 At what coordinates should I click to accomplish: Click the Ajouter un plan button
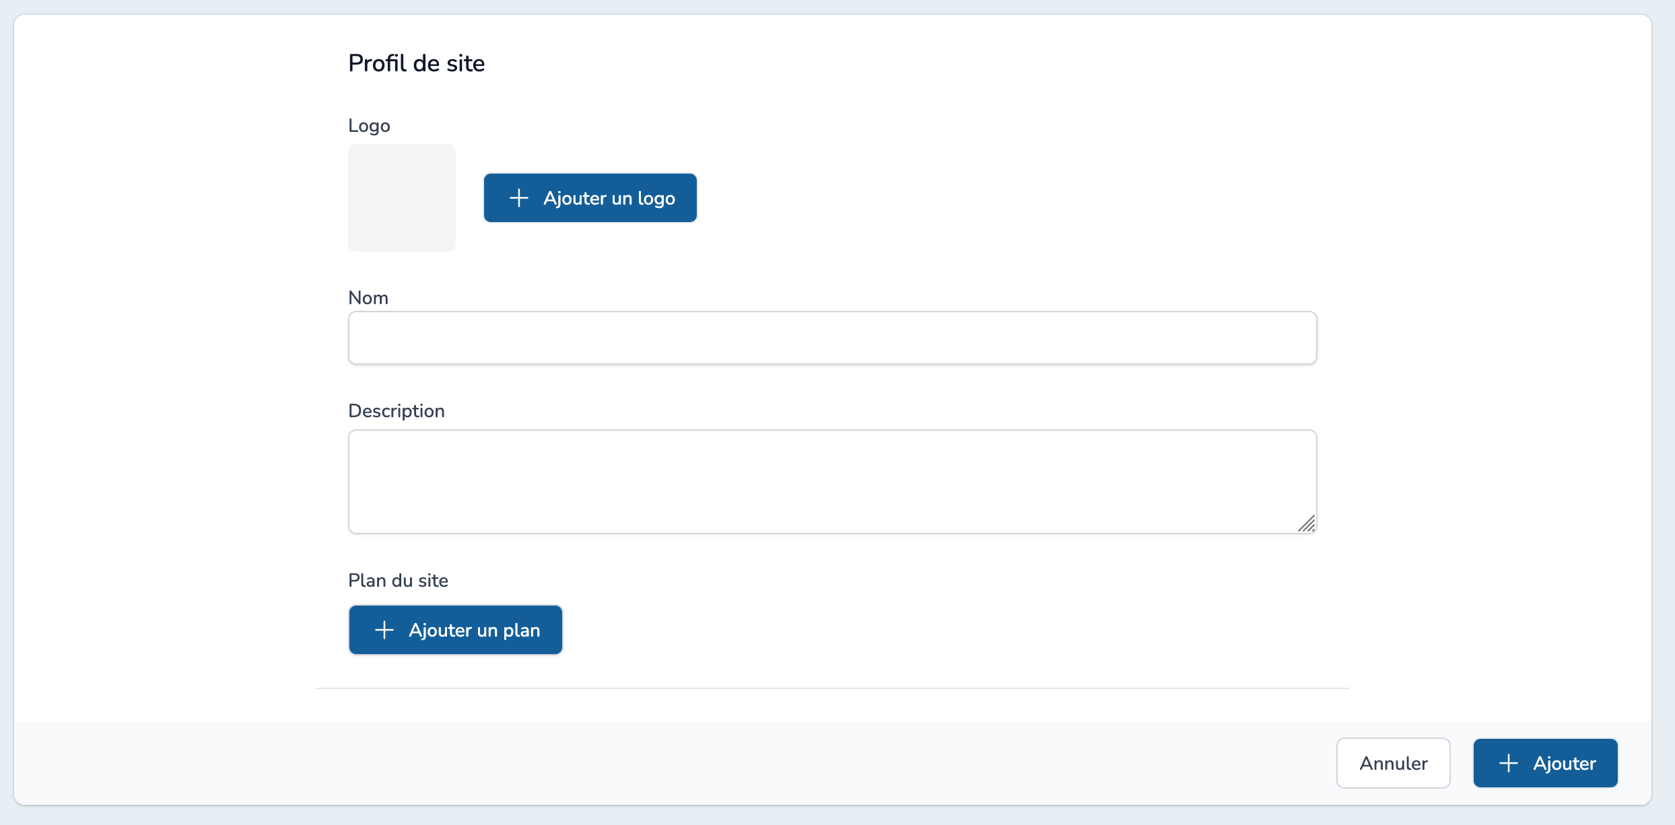click(x=455, y=630)
